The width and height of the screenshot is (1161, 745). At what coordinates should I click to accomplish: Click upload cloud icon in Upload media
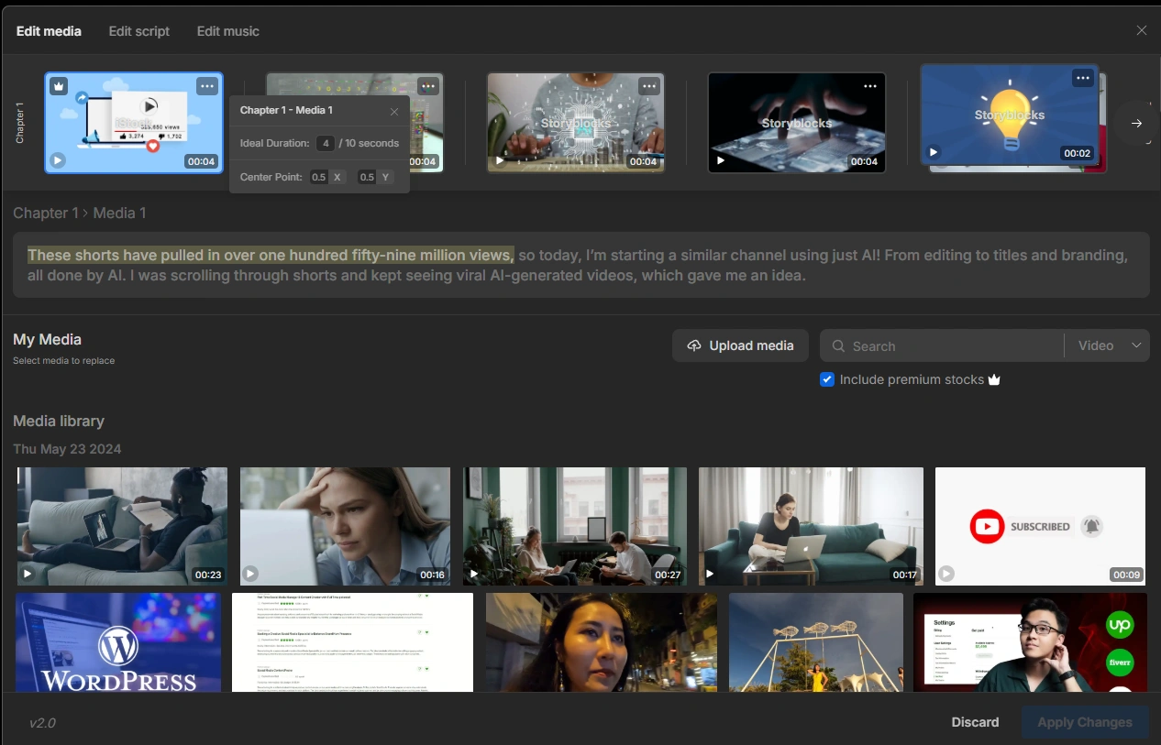(x=694, y=345)
